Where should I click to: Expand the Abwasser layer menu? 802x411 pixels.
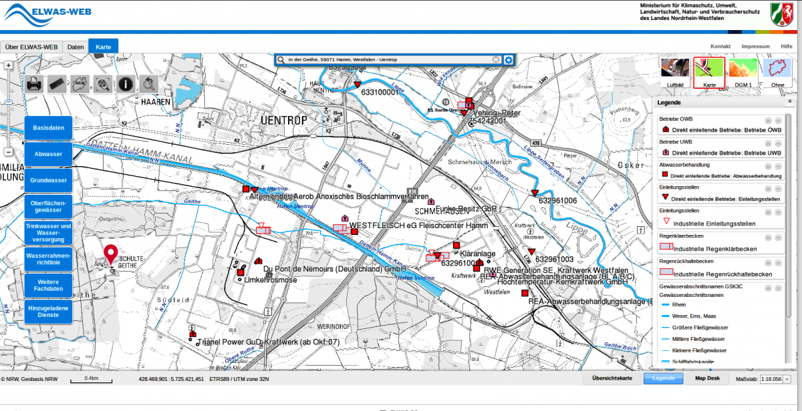[x=49, y=154]
